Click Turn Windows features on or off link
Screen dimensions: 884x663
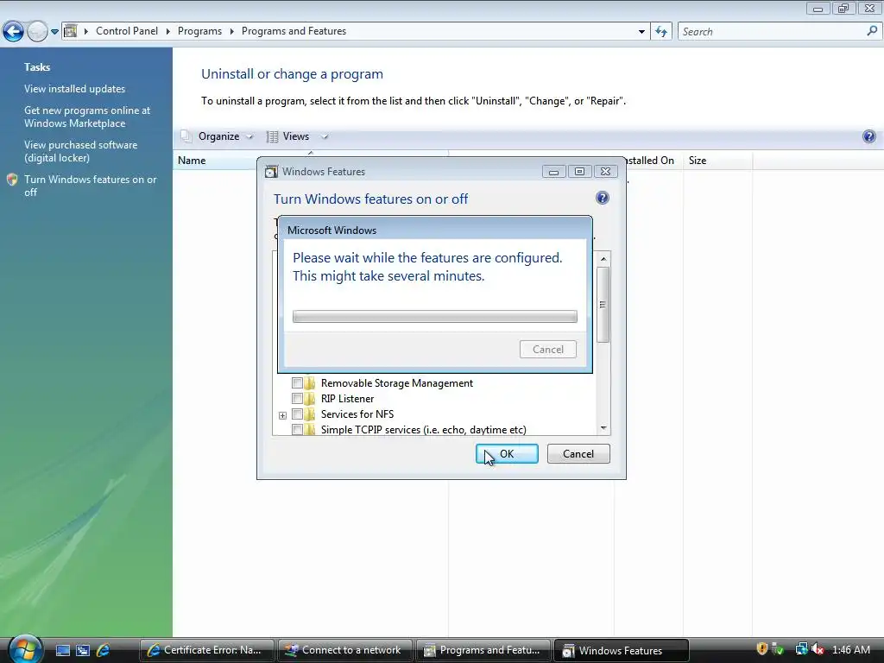[x=90, y=186]
